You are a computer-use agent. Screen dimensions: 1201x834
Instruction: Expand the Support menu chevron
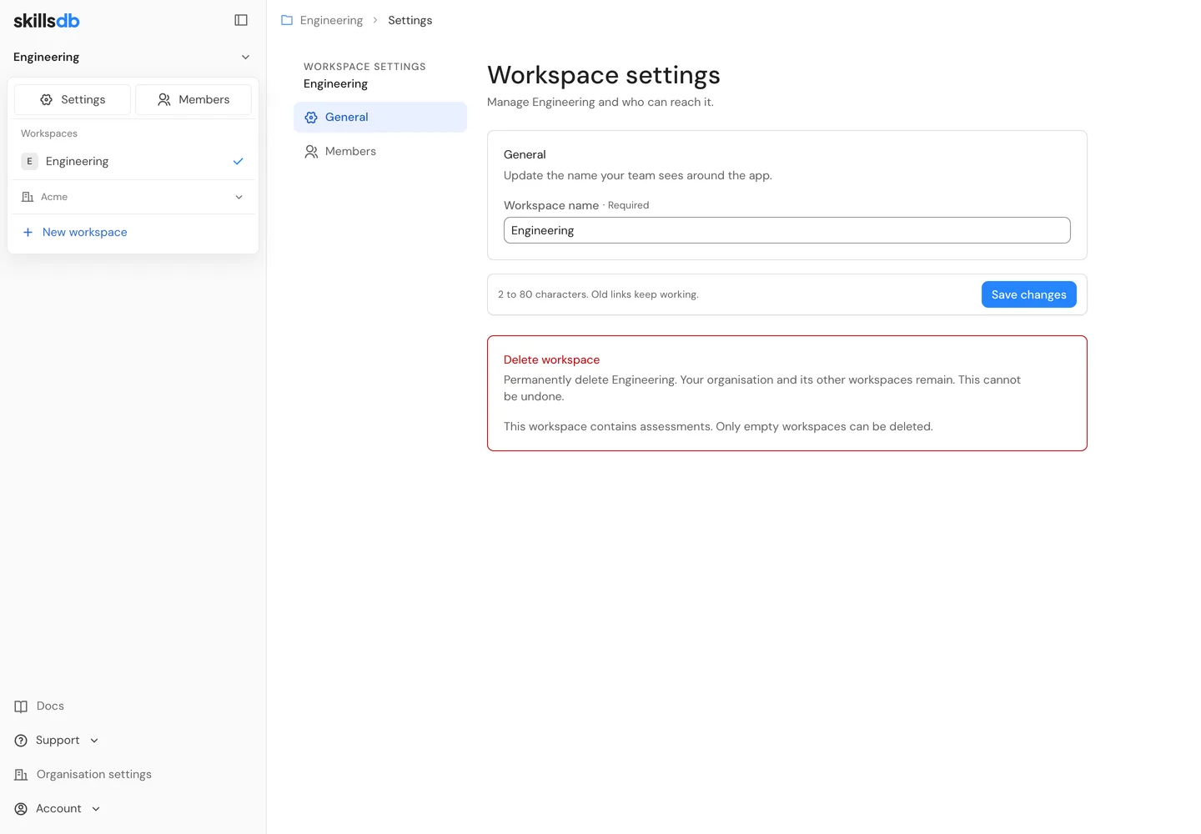[94, 741]
